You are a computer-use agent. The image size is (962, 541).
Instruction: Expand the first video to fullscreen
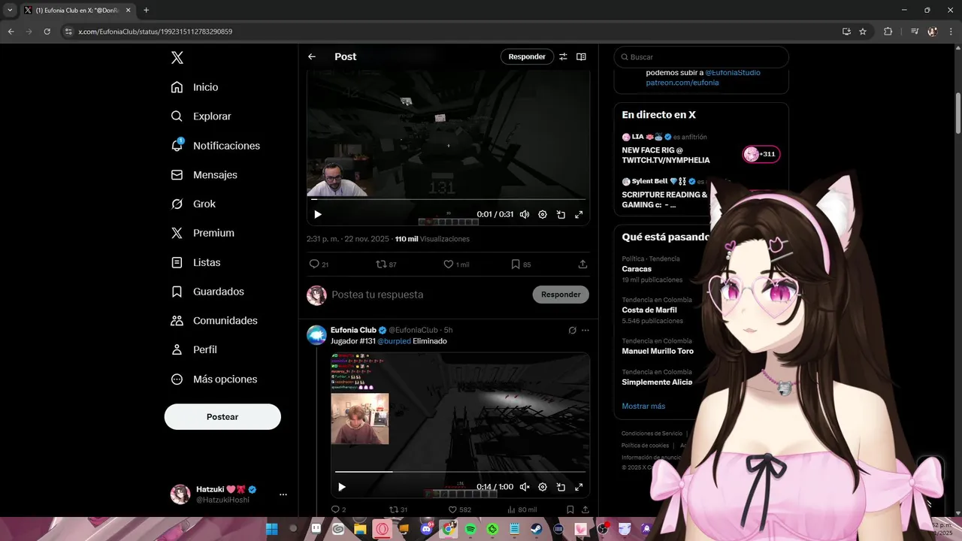pos(579,214)
